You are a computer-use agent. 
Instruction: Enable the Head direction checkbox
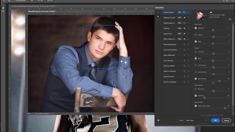coord(196,72)
